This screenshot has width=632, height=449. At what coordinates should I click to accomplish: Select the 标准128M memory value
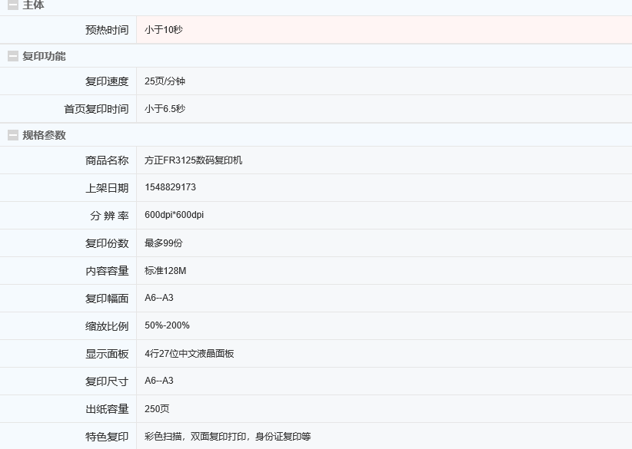165,271
